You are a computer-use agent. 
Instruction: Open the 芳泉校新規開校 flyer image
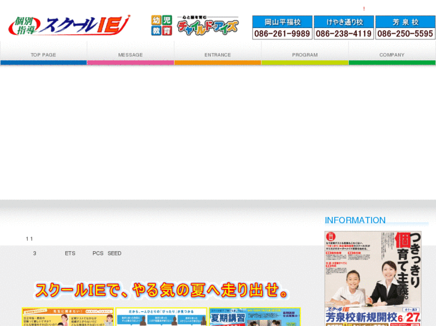tap(373, 278)
